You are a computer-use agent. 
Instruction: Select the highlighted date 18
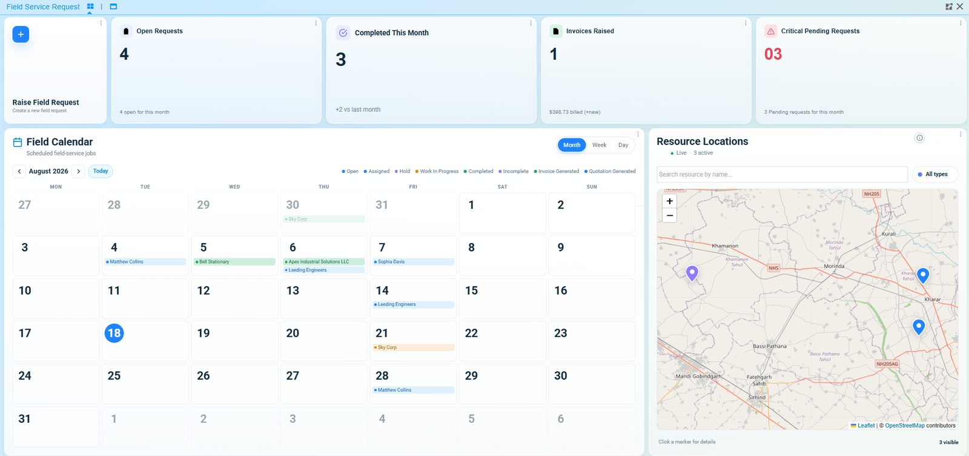114,333
